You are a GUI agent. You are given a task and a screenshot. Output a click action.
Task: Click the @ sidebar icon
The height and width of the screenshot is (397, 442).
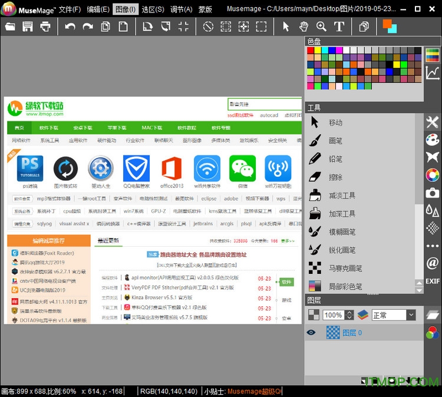click(433, 263)
